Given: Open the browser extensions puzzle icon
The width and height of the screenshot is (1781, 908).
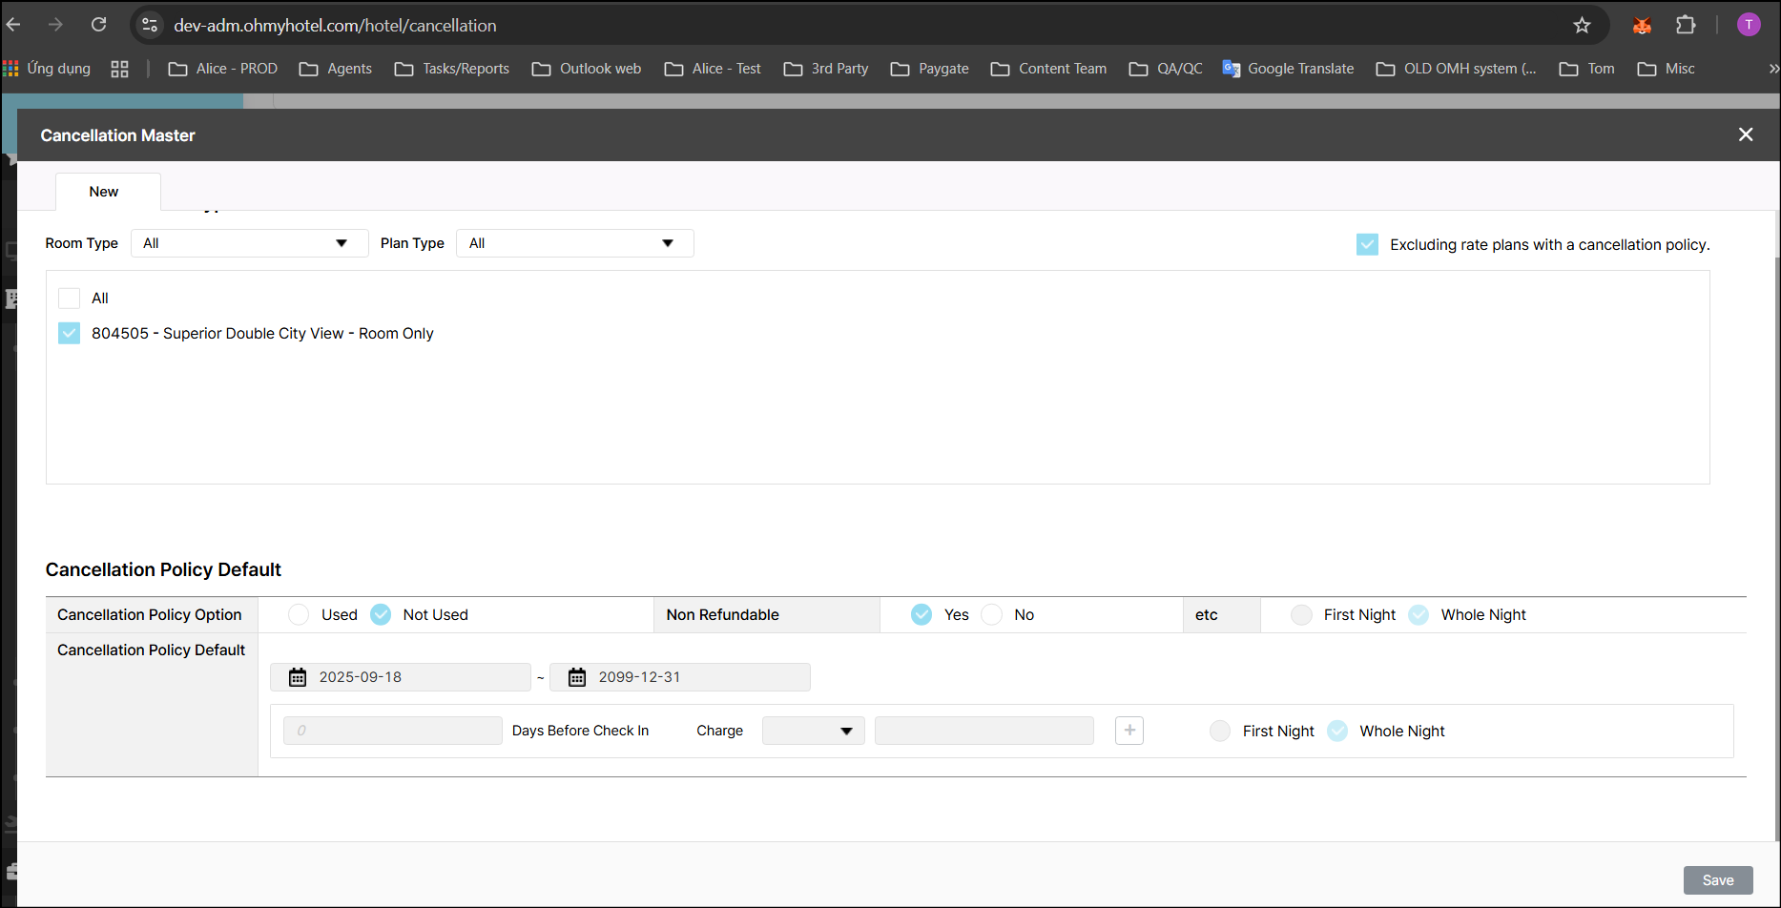Looking at the screenshot, I should click(x=1686, y=26).
